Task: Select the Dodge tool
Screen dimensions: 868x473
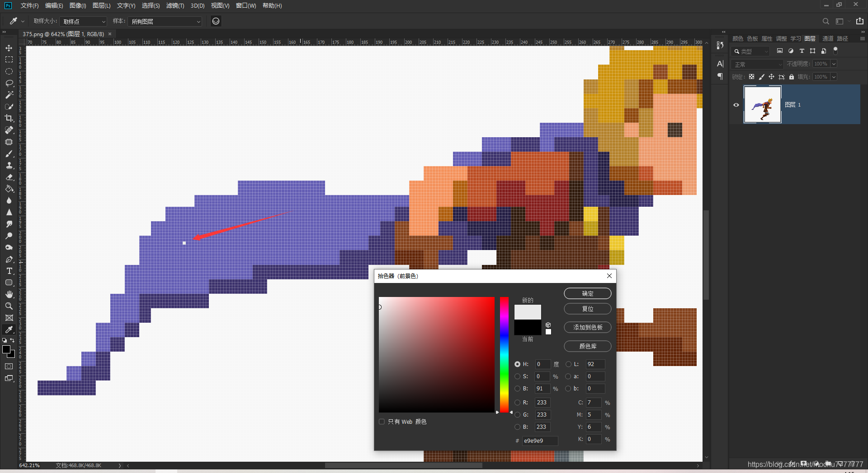Action: pyautogui.click(x=9, y=236)
